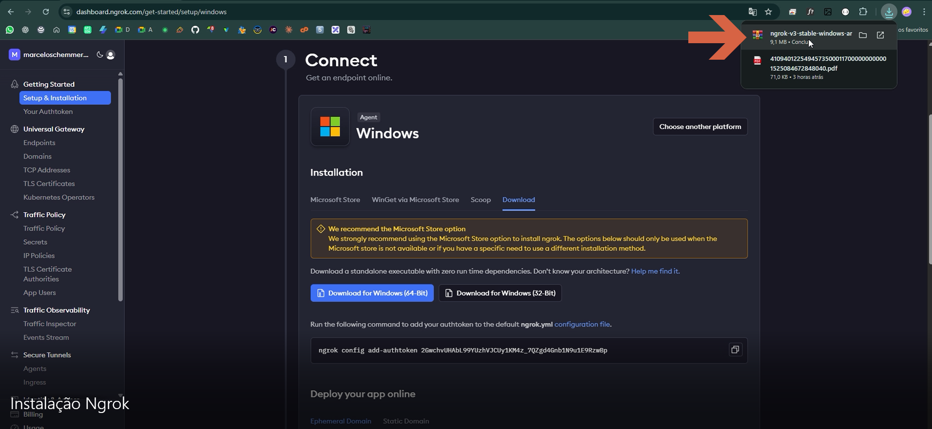Open the JC bookmark icon
The image size is (932, 429).
(x=273, y=30)
